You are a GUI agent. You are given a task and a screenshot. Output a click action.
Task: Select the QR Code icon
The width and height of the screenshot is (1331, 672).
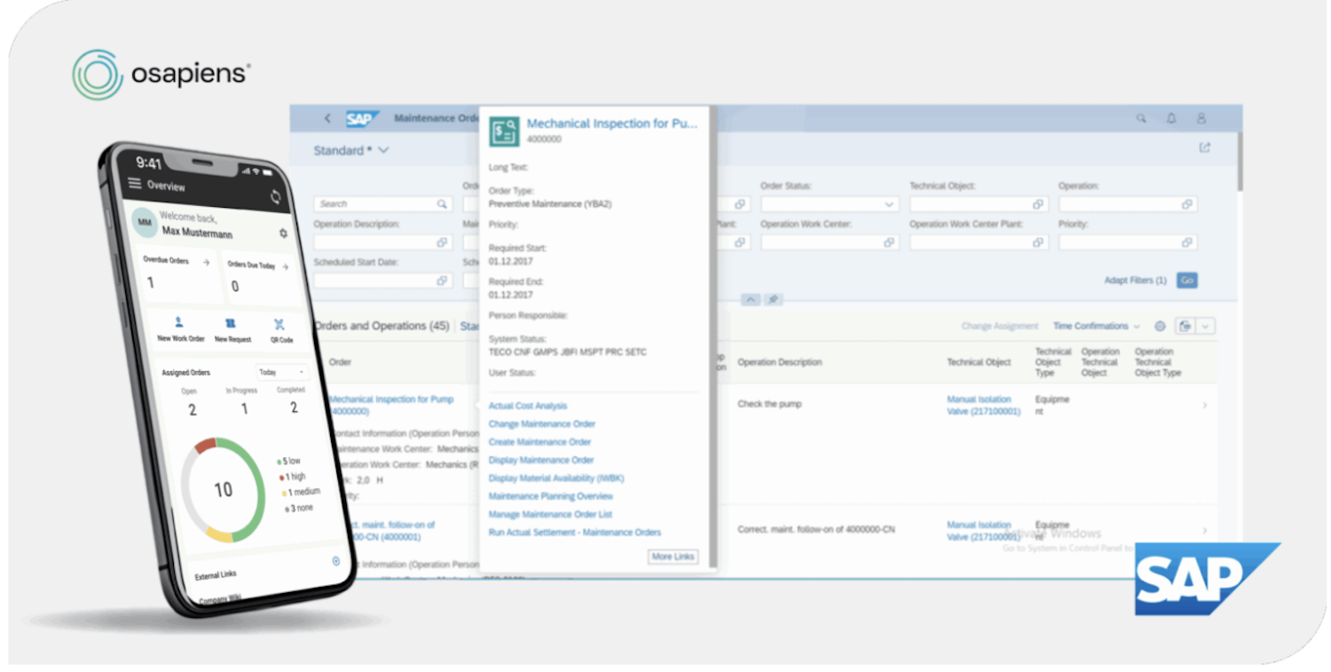pos(280,325)
